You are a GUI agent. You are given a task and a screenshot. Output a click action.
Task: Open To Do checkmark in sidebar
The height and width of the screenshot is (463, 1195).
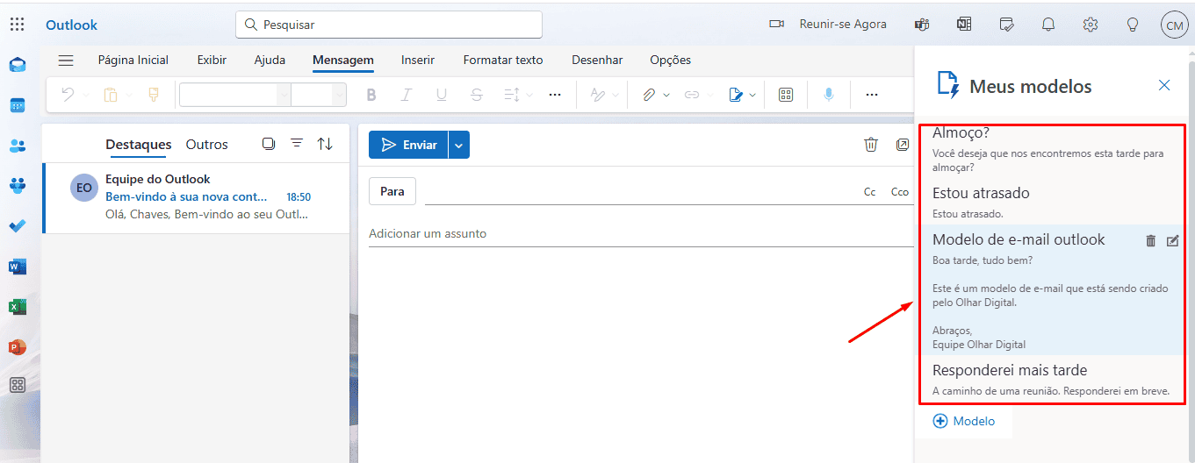pos(18,225)
